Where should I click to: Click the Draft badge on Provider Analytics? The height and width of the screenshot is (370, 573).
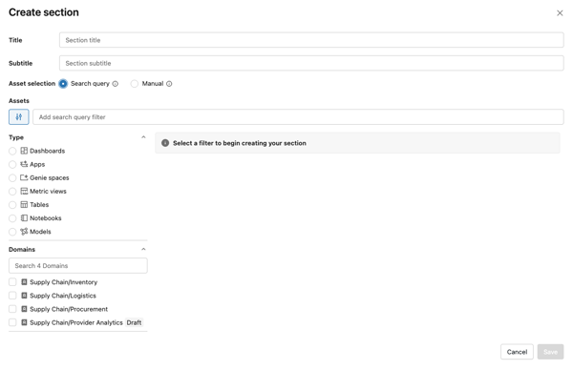click(134, 322)
